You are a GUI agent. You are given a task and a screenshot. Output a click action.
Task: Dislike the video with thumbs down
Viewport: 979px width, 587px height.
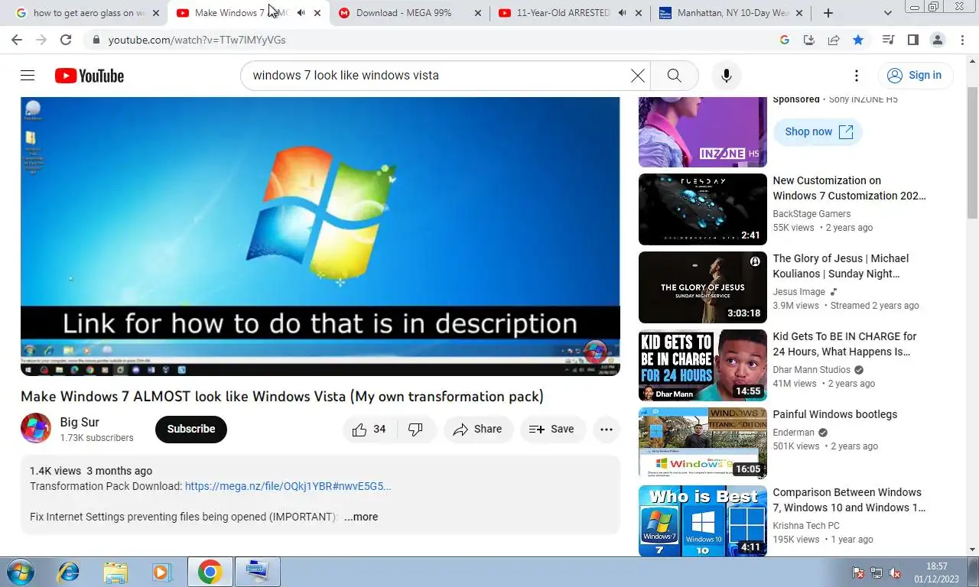tap(415, 430)
